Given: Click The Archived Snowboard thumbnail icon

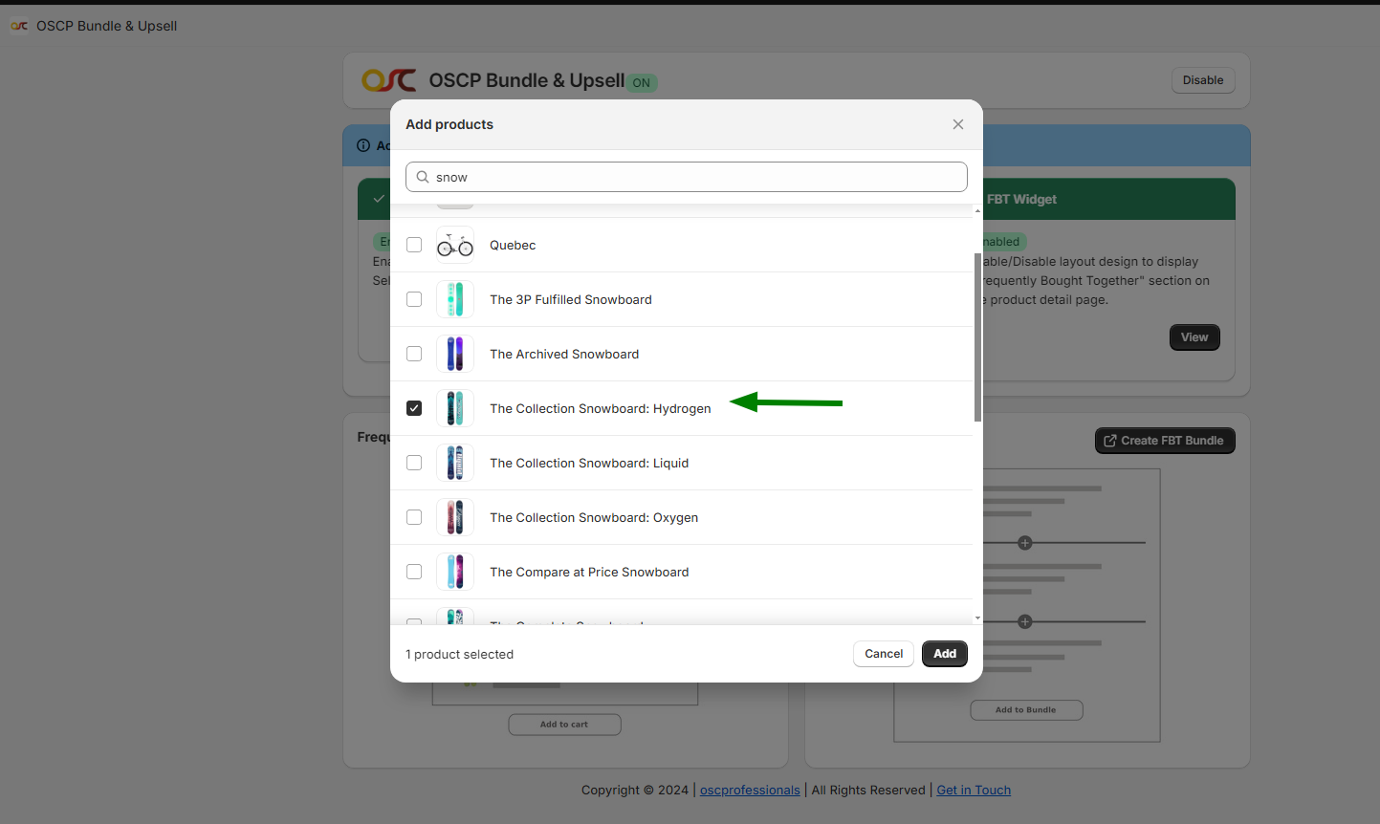Looking at the screenshot, I should 455,355.
